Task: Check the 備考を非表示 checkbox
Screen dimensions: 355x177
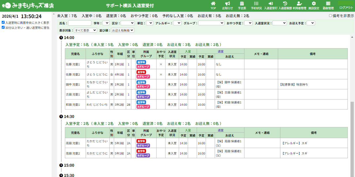Action: (330, 16)
